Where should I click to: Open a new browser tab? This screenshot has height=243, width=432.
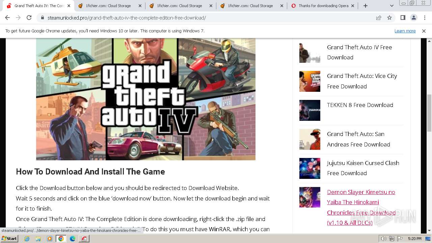(366, 6)
